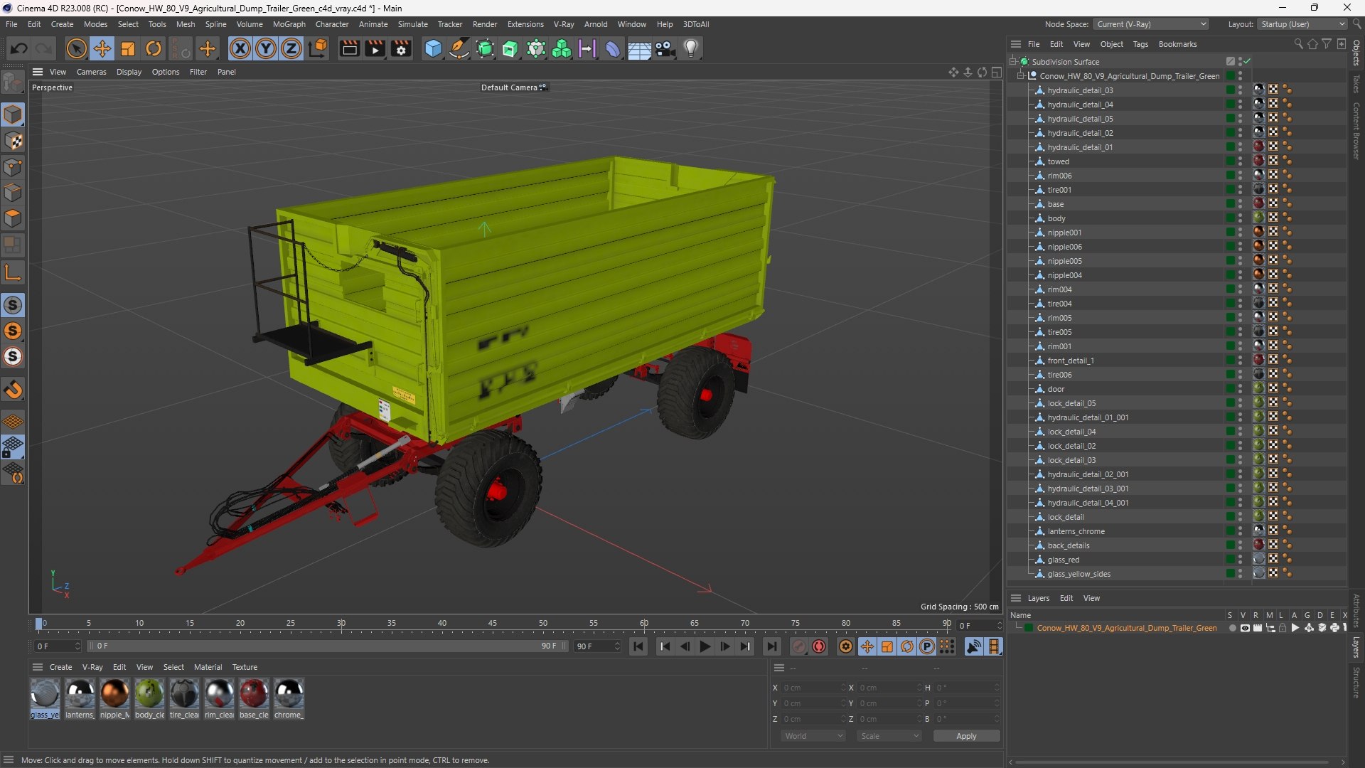Viewport: 1365px width, 768px height.
Task: Switch to Texture mode icon
Action: (13, 141)
